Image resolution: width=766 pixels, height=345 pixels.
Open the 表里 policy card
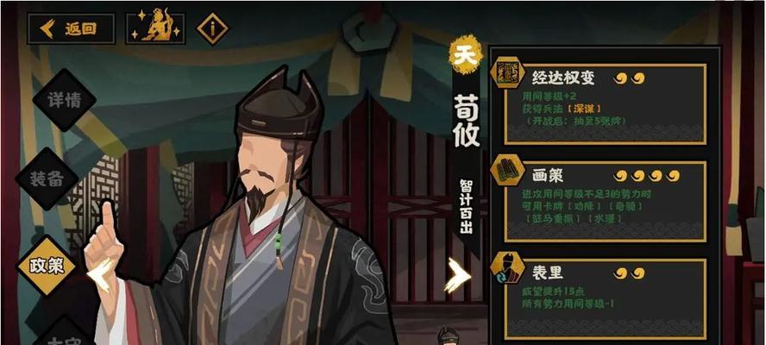[x=606, y=299]
